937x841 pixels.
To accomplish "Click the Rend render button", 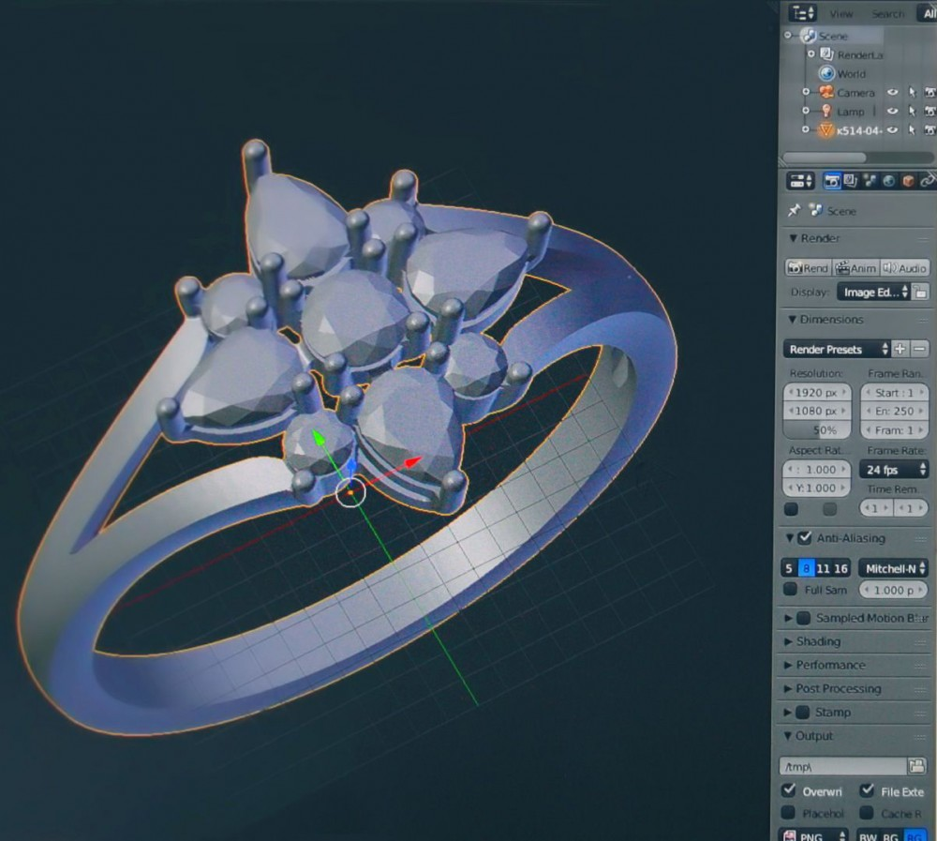I will point(808,268).
